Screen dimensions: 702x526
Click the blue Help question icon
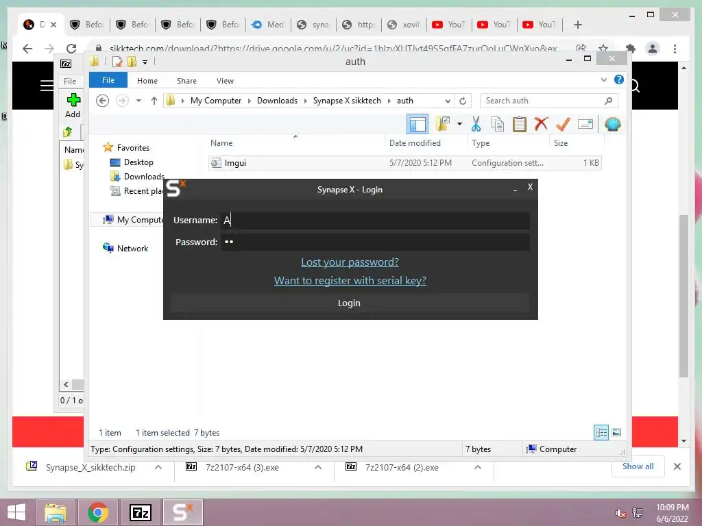(619, 79)
